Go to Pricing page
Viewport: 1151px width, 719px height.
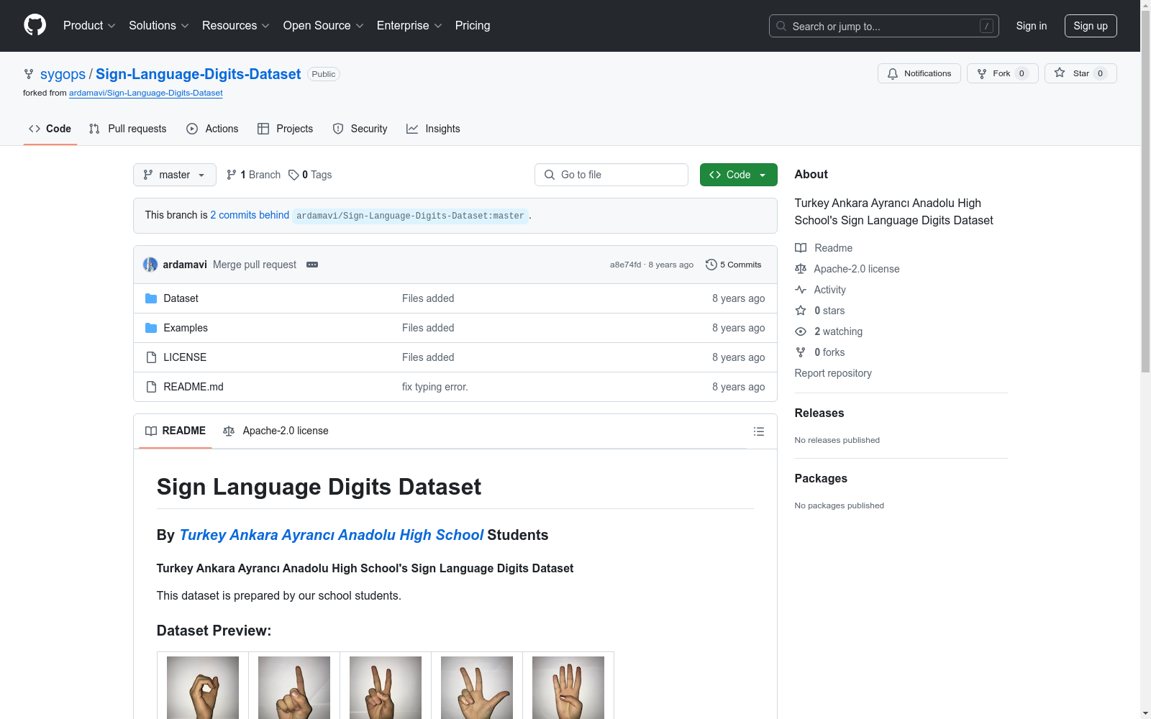point(473,26)
